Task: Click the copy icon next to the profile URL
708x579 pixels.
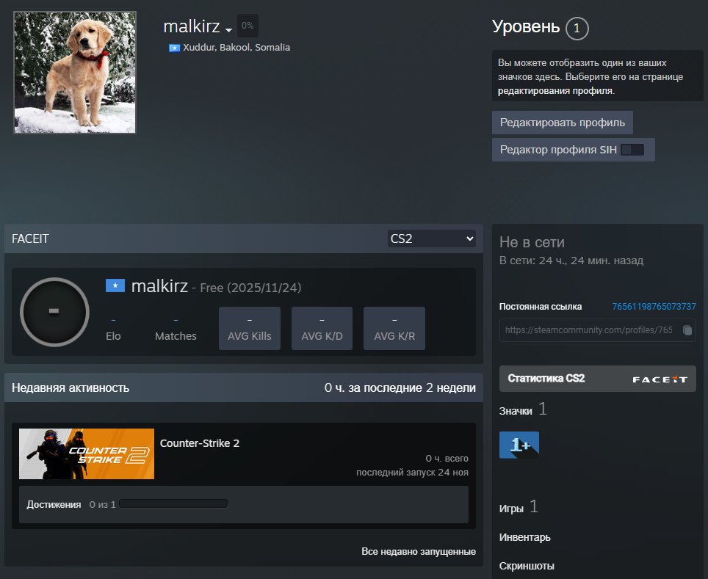Action: tap(688, 330)
